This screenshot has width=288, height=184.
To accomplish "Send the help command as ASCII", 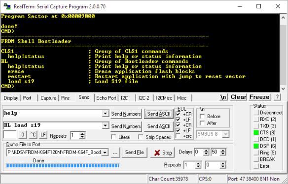I will pyautogui.click(x=159, y=114).
